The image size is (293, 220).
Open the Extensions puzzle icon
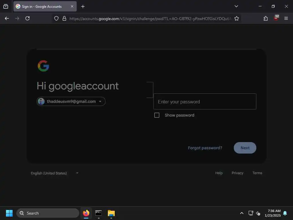pyautogui.click(x=266, y=18)
